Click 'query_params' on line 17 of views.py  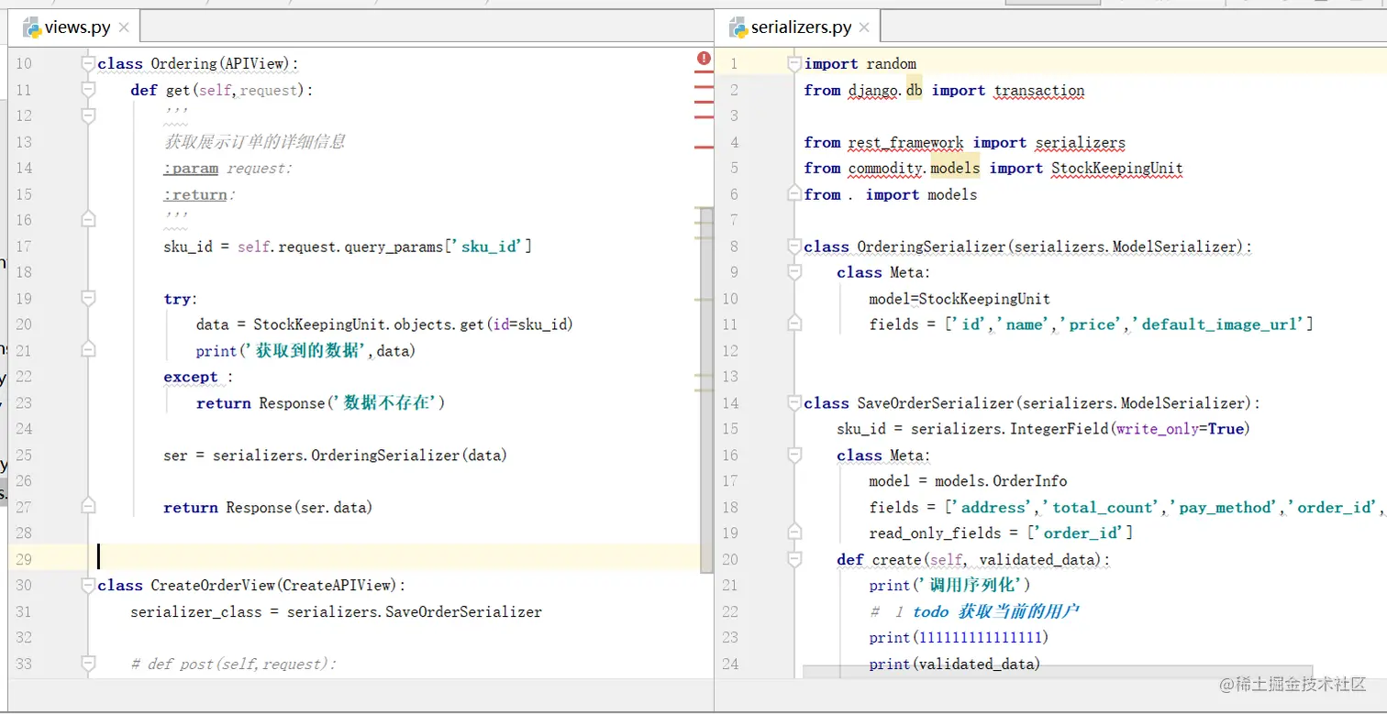pyautogui.click(x=394, y=247)
